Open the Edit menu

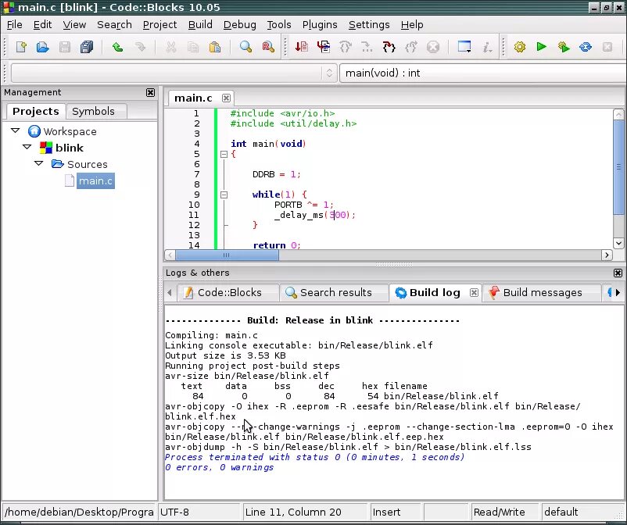click(42, 25)
